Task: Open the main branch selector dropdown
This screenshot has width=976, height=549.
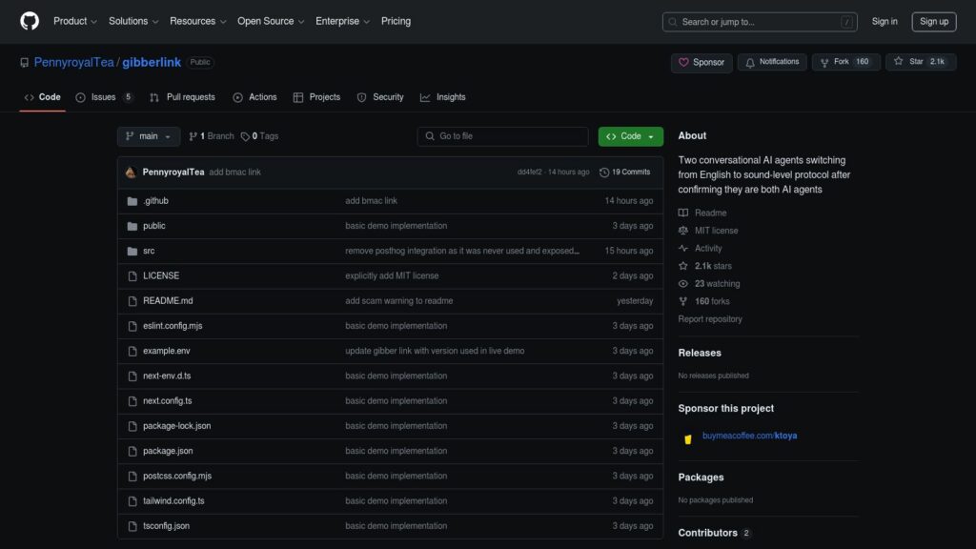Action: (x=149, y=136)
